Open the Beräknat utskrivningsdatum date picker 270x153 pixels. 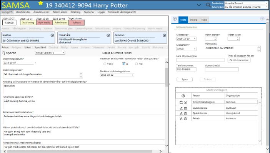click(x=132, y=75)
